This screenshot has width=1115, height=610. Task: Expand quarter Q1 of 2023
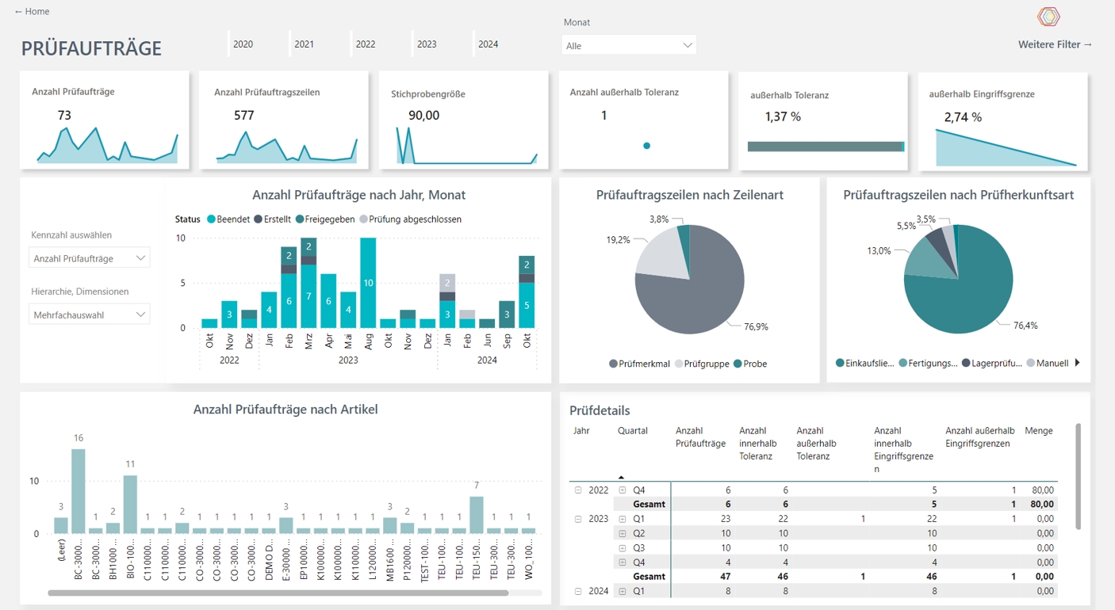(x=623, y=519)
